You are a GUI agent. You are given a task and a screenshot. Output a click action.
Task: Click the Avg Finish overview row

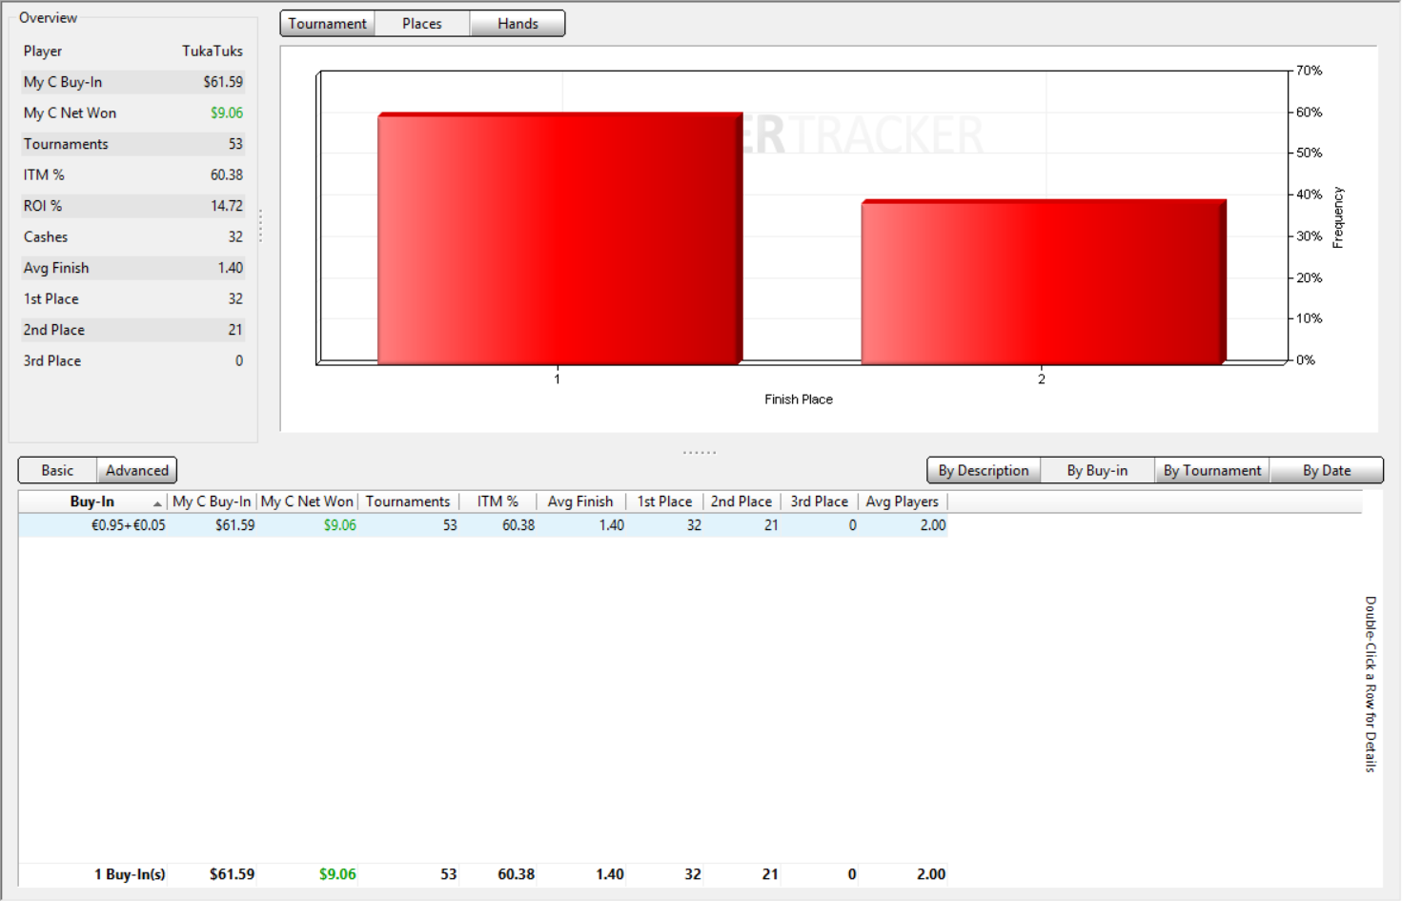[133, 268]
